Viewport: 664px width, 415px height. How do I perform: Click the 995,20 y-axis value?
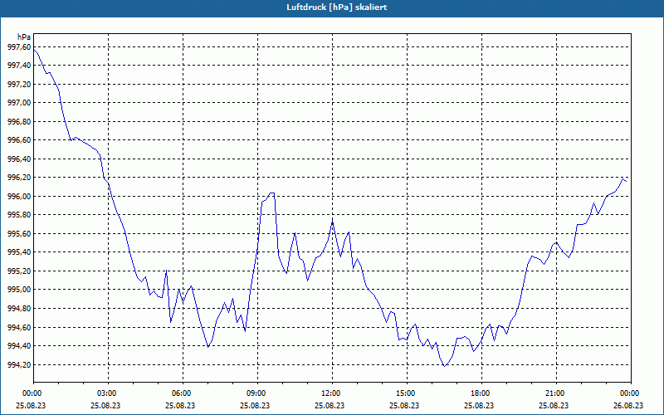tap(19, 271)
